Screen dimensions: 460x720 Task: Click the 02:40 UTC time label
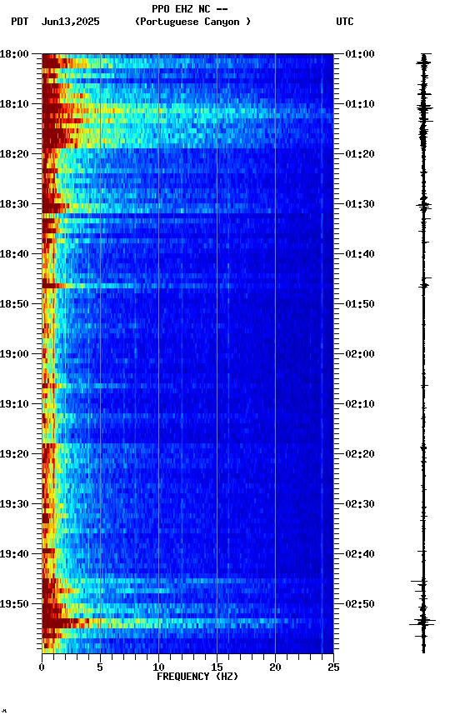[360, 555]
